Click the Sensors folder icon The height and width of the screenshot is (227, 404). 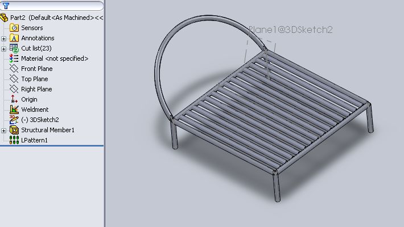point(14,28)
